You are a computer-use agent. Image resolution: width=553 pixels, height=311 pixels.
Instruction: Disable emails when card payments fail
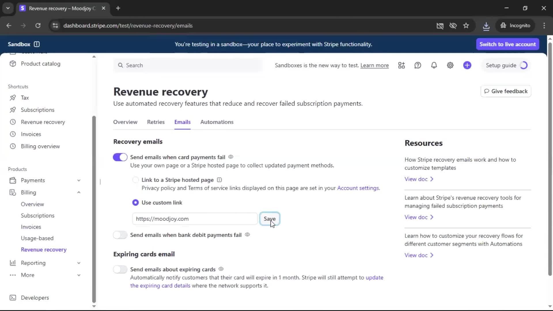click(120, 157)
